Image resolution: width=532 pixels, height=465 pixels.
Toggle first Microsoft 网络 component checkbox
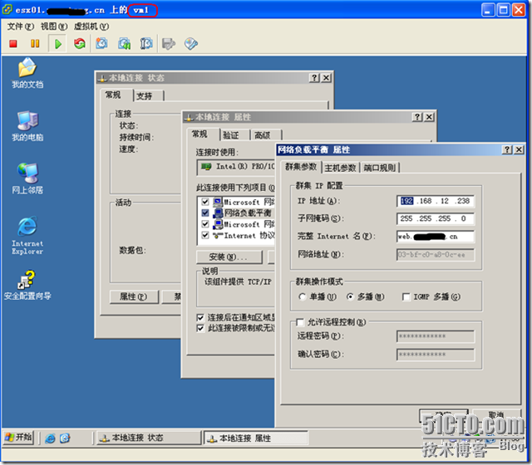[205, 202]
